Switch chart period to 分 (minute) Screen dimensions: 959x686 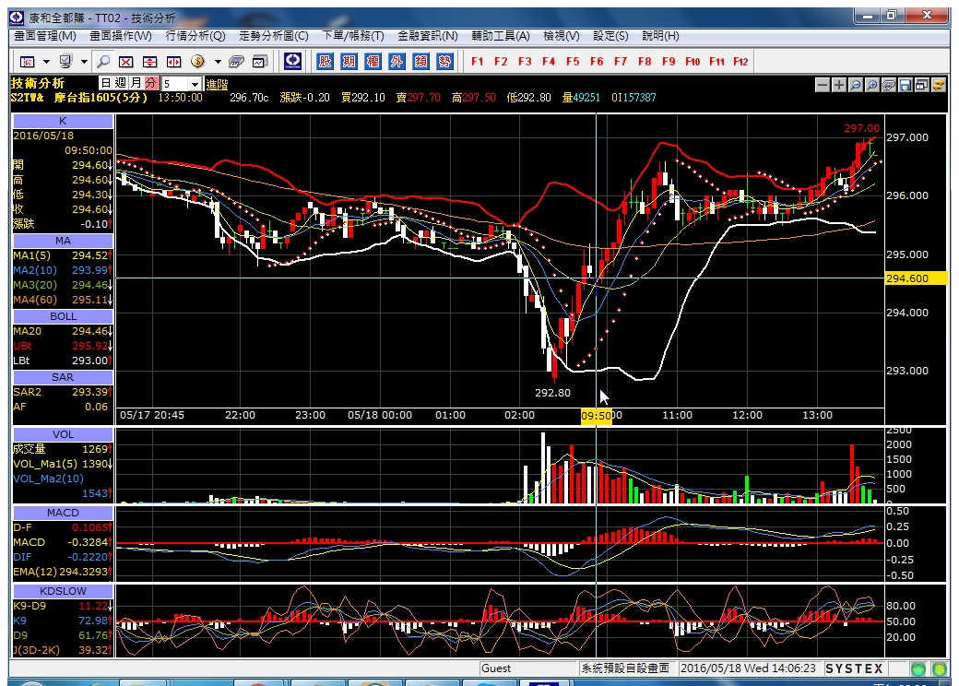tap(150, 83)
